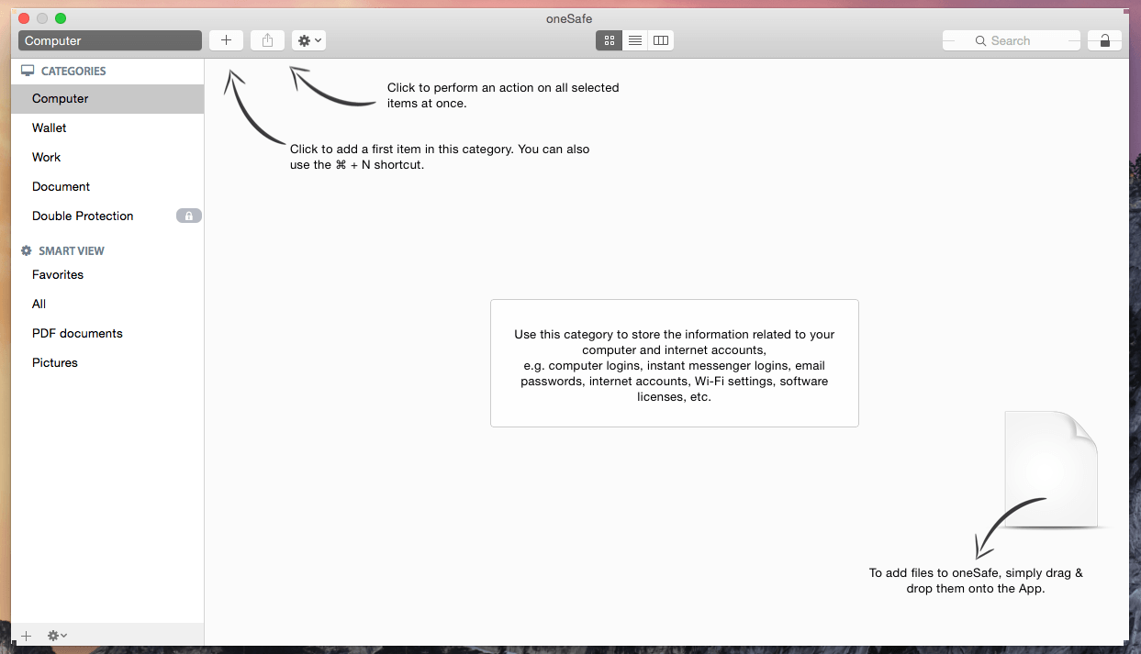This screenshot has height=654, width=1141.
Task: Switch to column view
Action: [660, 40]
